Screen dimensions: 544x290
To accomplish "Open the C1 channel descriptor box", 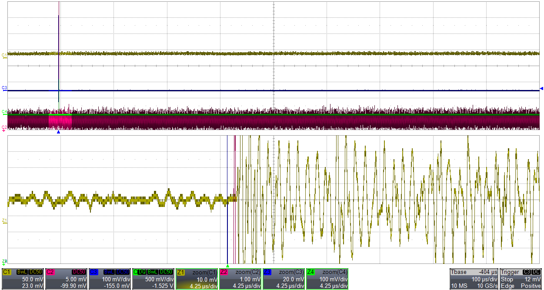I will 23,279.
